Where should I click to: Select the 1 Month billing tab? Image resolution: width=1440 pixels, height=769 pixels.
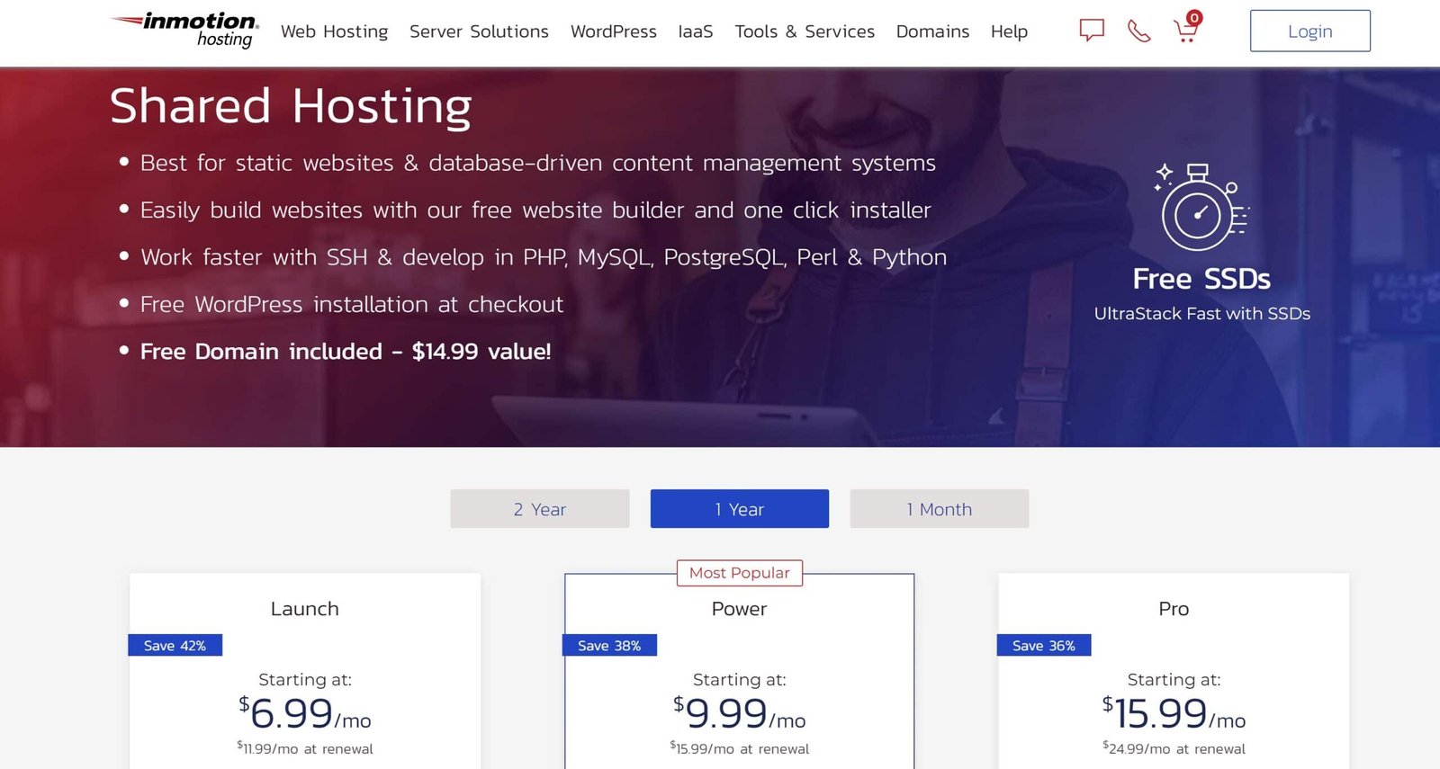point(940,509)
